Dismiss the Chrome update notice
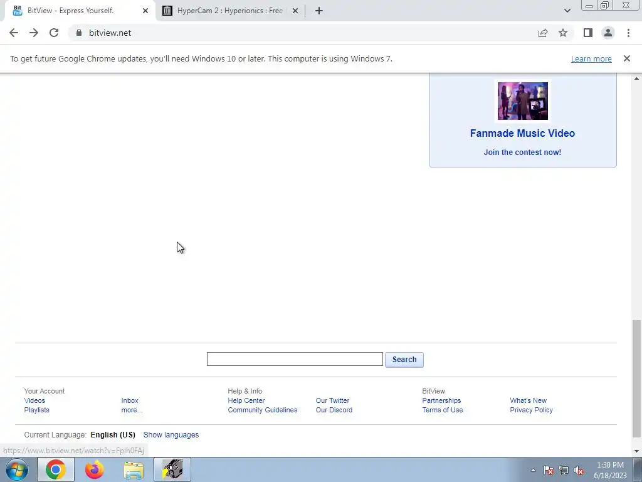The height and width of the screenshot is (482, 642). [x=626, y=58]
